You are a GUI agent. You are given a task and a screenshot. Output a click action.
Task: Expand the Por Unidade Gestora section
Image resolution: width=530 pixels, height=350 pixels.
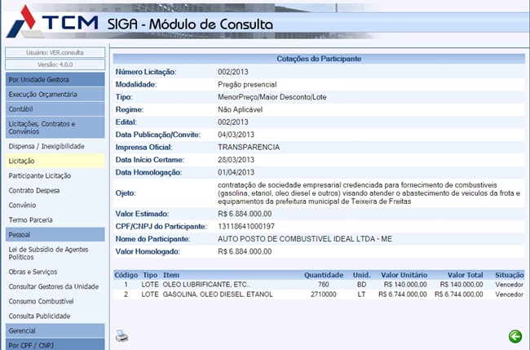pos(55,79)
